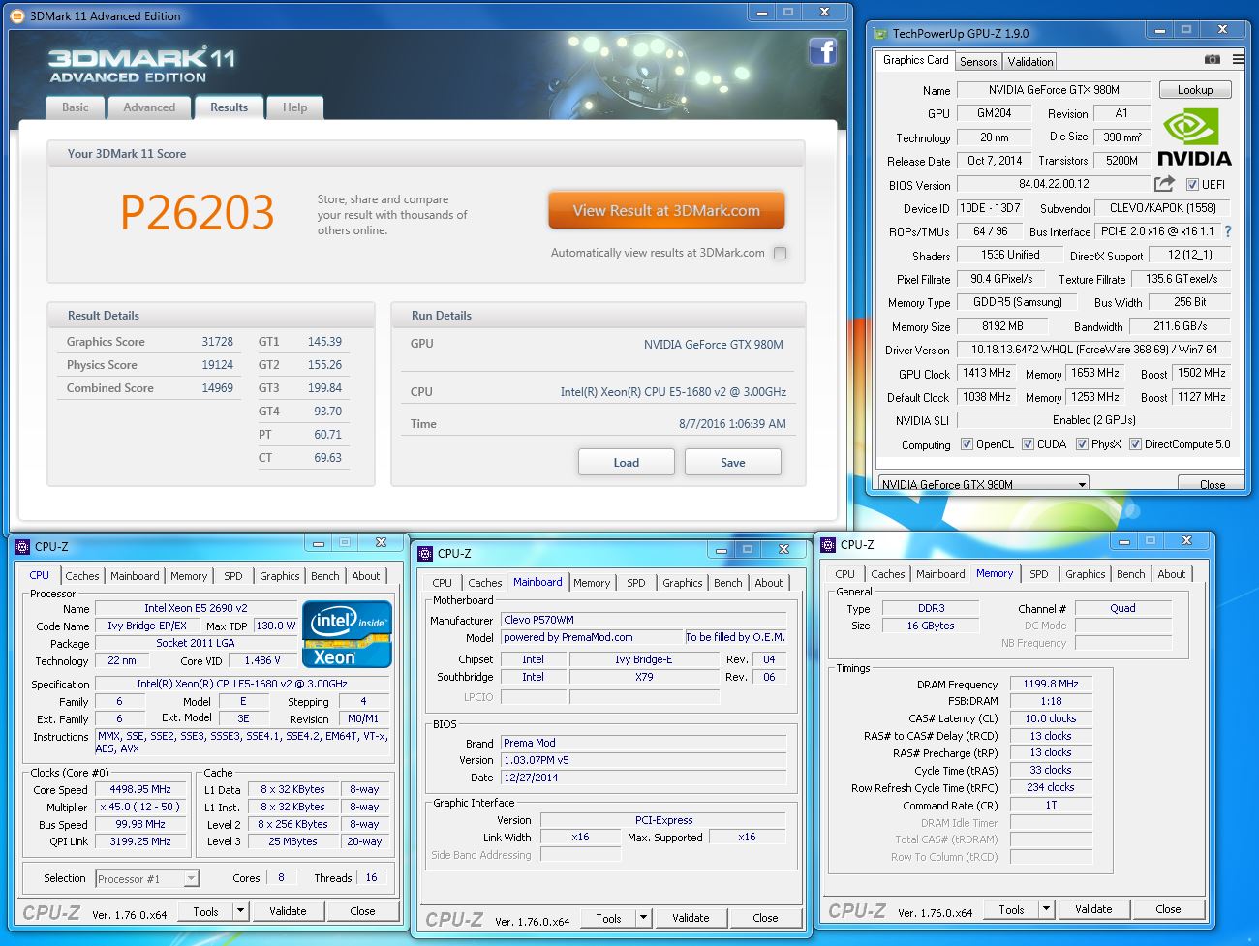
Task: Open the Validation tab in GPU-Z
Action: (x=1030, y=61)
